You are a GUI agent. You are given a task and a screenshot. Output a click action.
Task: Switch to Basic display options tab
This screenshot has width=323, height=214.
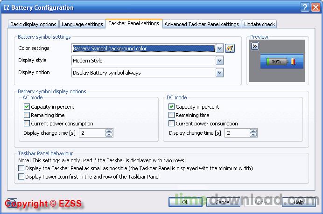(x=33, y=24)
